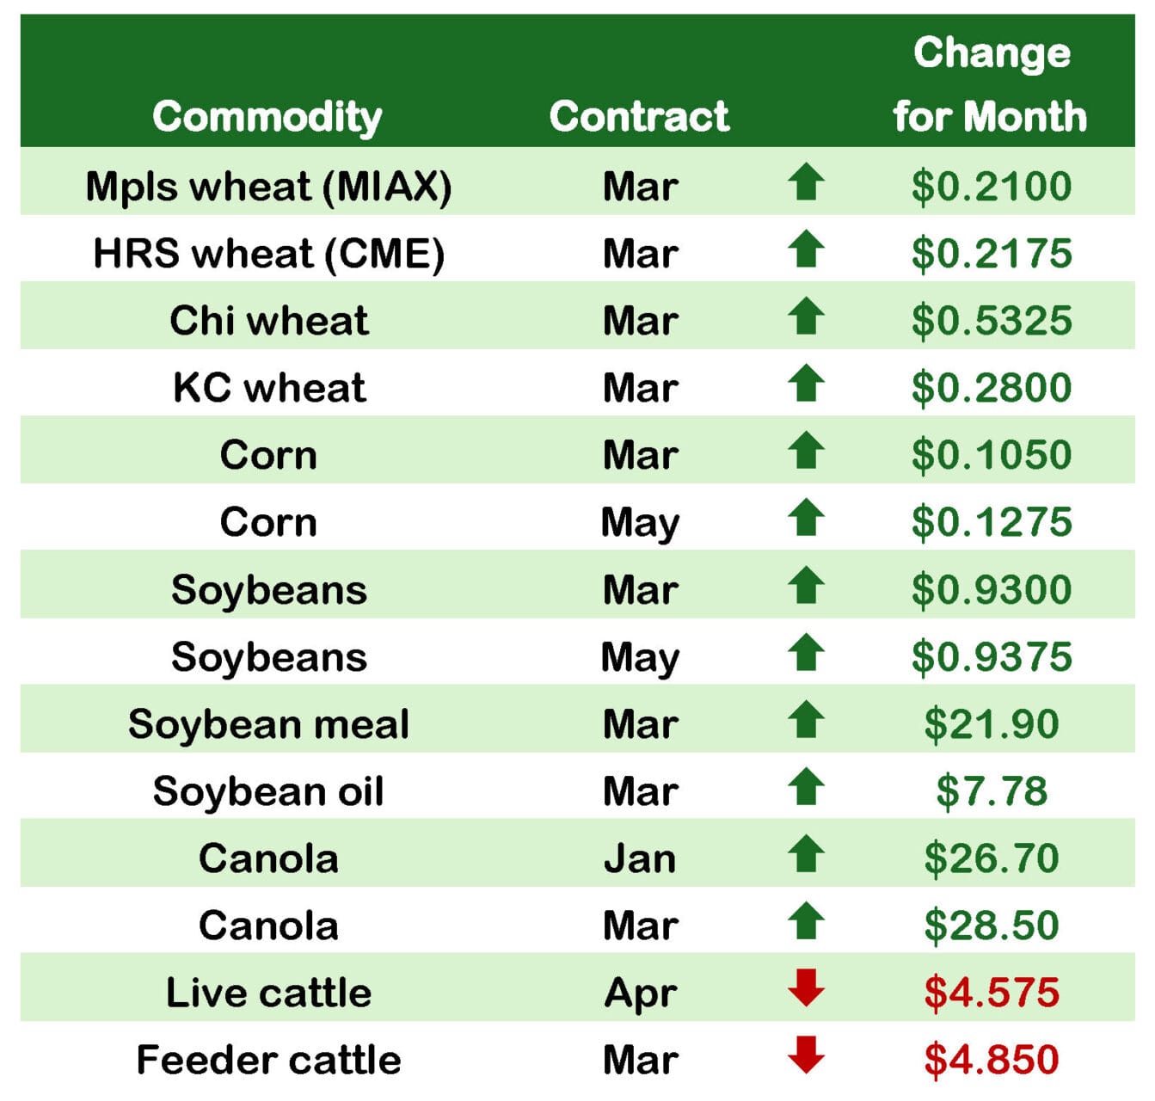This screenshot has width=1155, height=1101.
Task: Click the up arrow beside Chi wheat
Action: pos(806,317)
